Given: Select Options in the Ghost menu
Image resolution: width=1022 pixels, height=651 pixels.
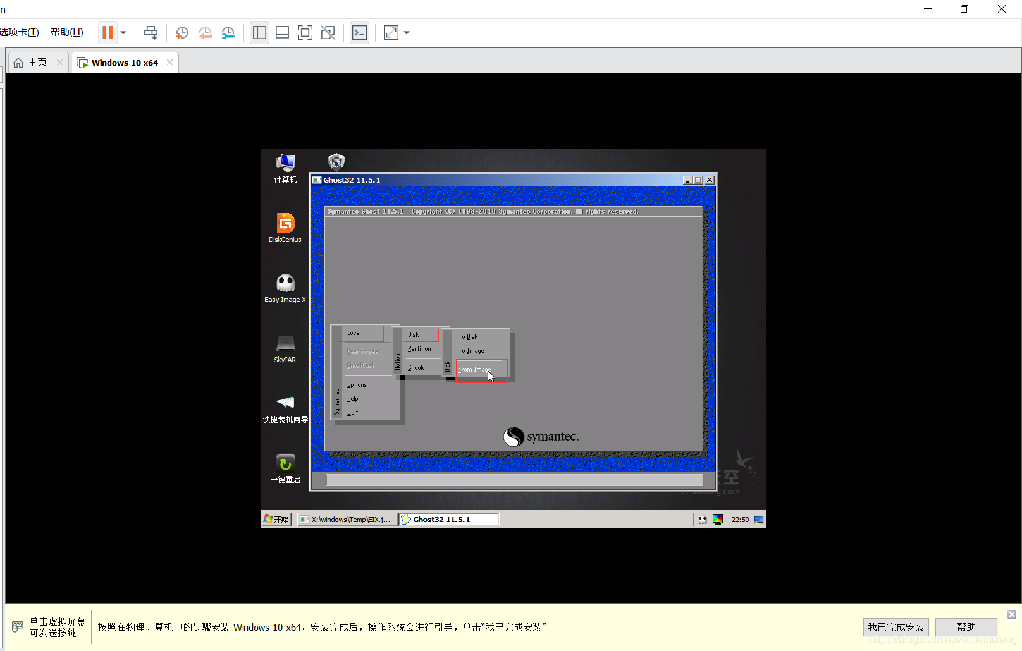Looking at the screenshot, I should pos(357,384).
